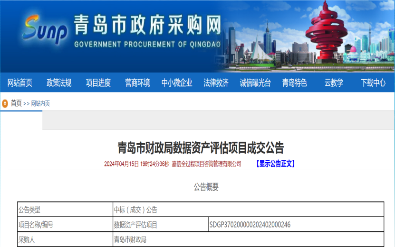395x247 pixels.
Task: Click the 网站内页 breadcrumb link
Action: (x=40, y=103)
